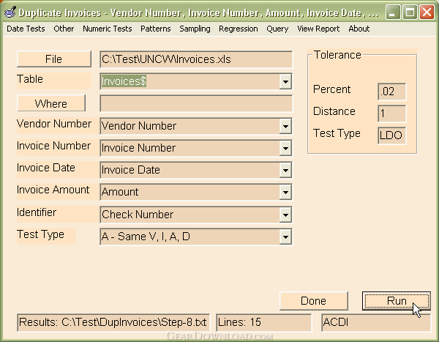Open the Date Tests menu

26,29
